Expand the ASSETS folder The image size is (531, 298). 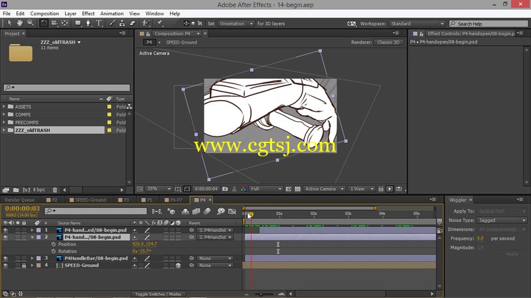point(4,107)
